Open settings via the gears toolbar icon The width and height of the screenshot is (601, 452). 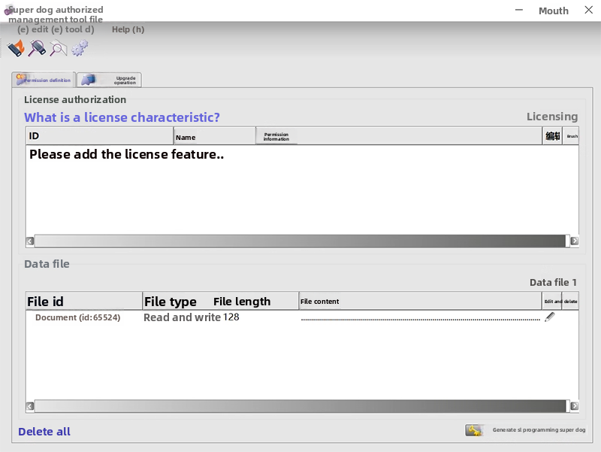(x=80, y=49)
